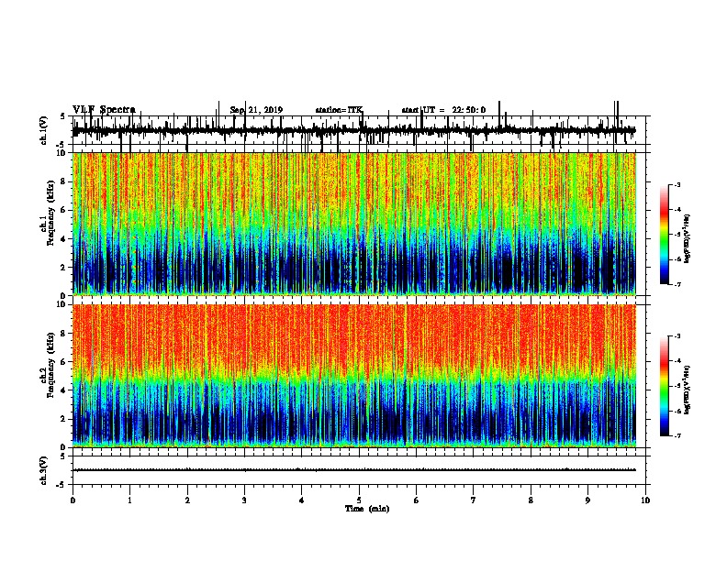Click time axis tick label '1'

pos(129,500)
